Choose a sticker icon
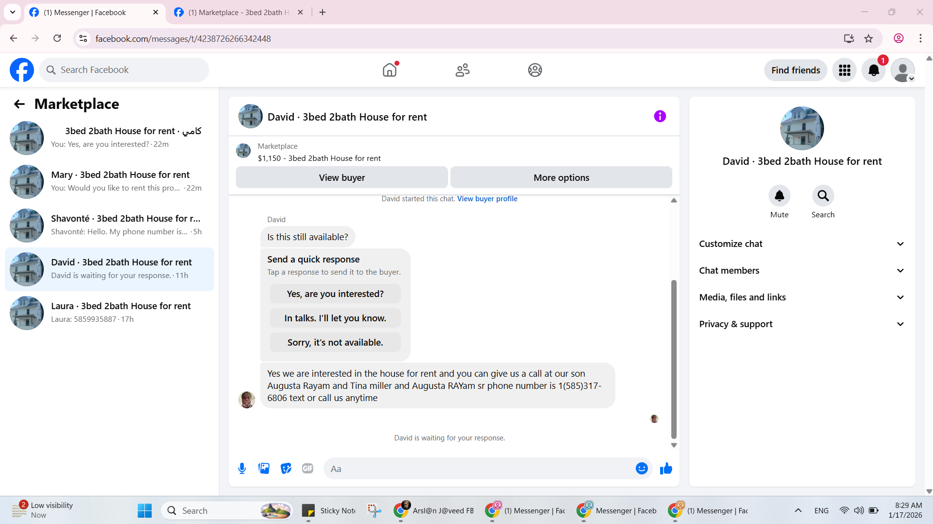This screenshot has height=524, width=933. (286, 469)
